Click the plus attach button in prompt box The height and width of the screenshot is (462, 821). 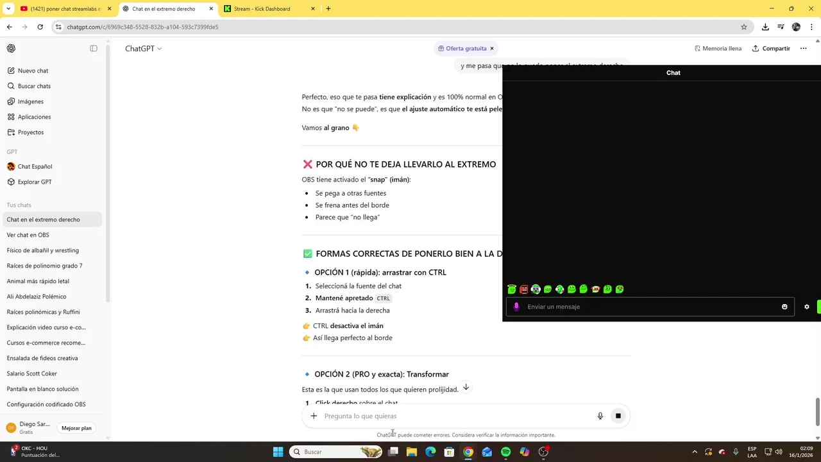[314, 416]
